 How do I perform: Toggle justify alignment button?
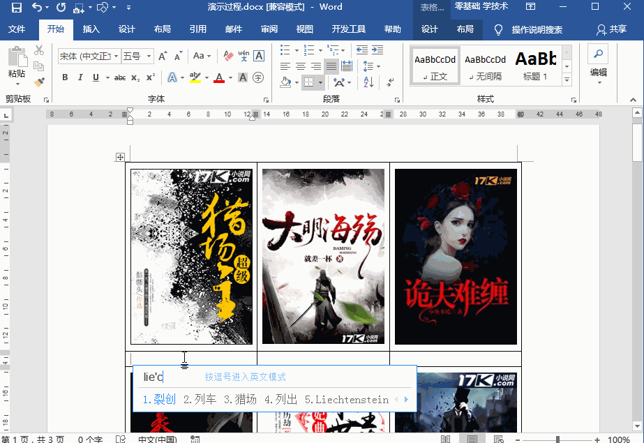tap(331, 66)
